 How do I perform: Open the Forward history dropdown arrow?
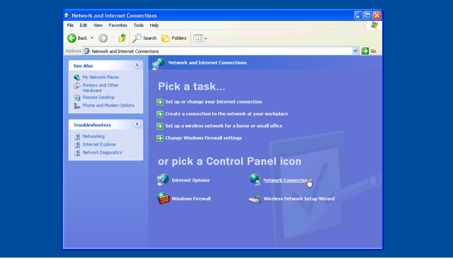coord(113,38)
